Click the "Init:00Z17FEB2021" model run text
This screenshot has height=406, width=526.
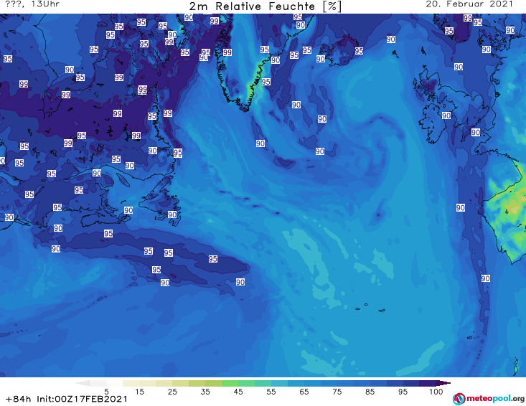pyautogui.click(x=83, y=399)
